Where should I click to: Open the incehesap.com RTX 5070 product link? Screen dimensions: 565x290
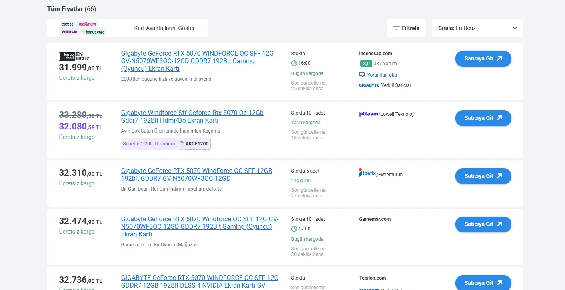[198, 61]
